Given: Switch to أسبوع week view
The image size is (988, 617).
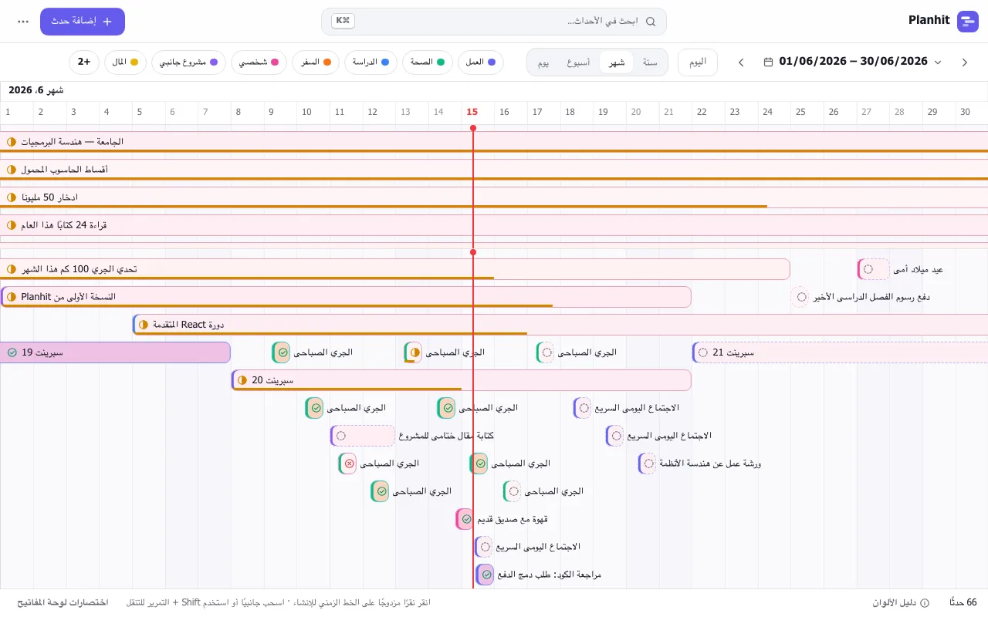Looking at the screenshot, I should click(x=577, y=62).
